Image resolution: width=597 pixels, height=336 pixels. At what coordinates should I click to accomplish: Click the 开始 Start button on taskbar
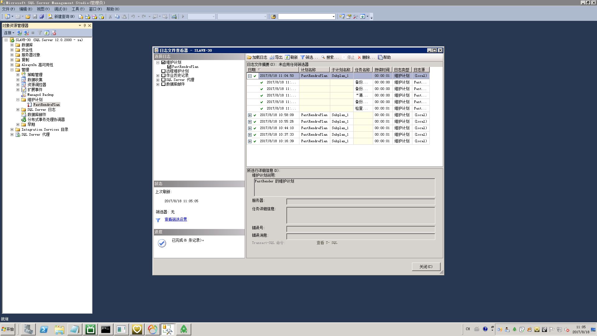click(8, 329)
